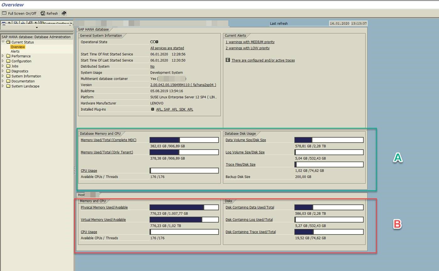Expand the Documentation folder
The width and height of the screenshot is (439, 271).
pyautogui.click(x=3, y=81)
